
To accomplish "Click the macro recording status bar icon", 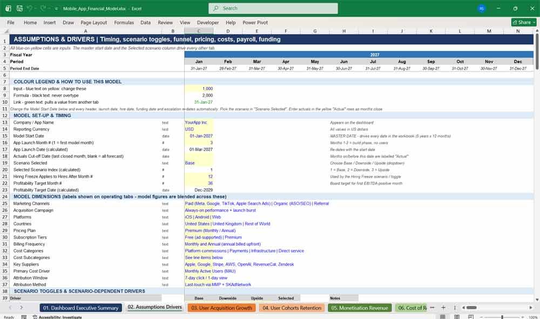I will click(24, 317).
